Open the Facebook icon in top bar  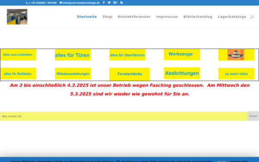[104, 3]
